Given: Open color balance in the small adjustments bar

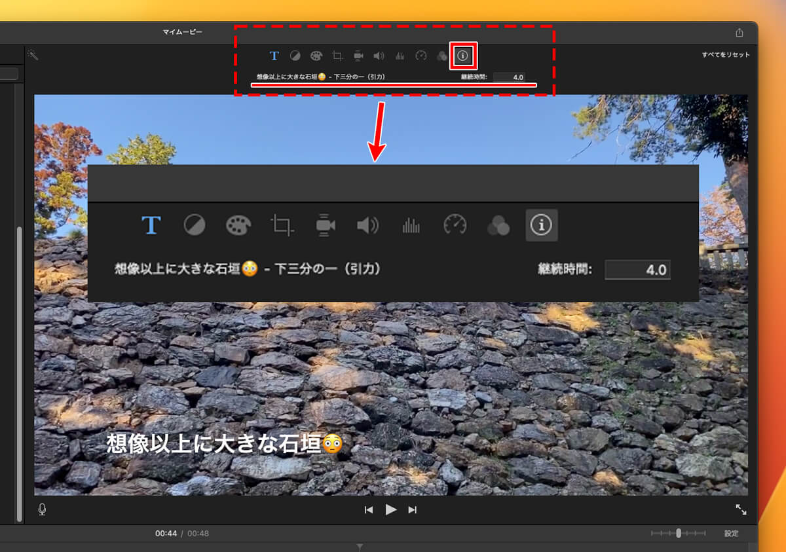Looking at the screenshot, I should [295, 56].
